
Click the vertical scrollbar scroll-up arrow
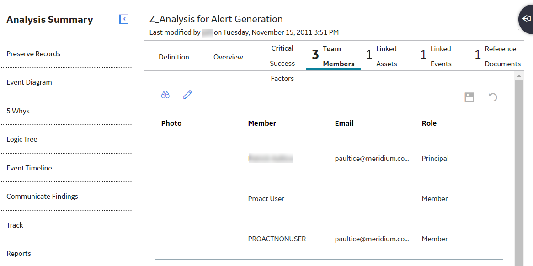pos(519,75)
